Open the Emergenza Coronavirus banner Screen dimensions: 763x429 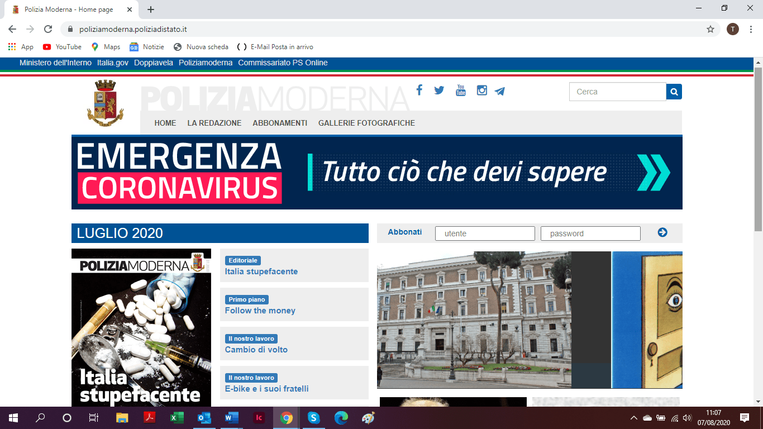coord(377,173)
